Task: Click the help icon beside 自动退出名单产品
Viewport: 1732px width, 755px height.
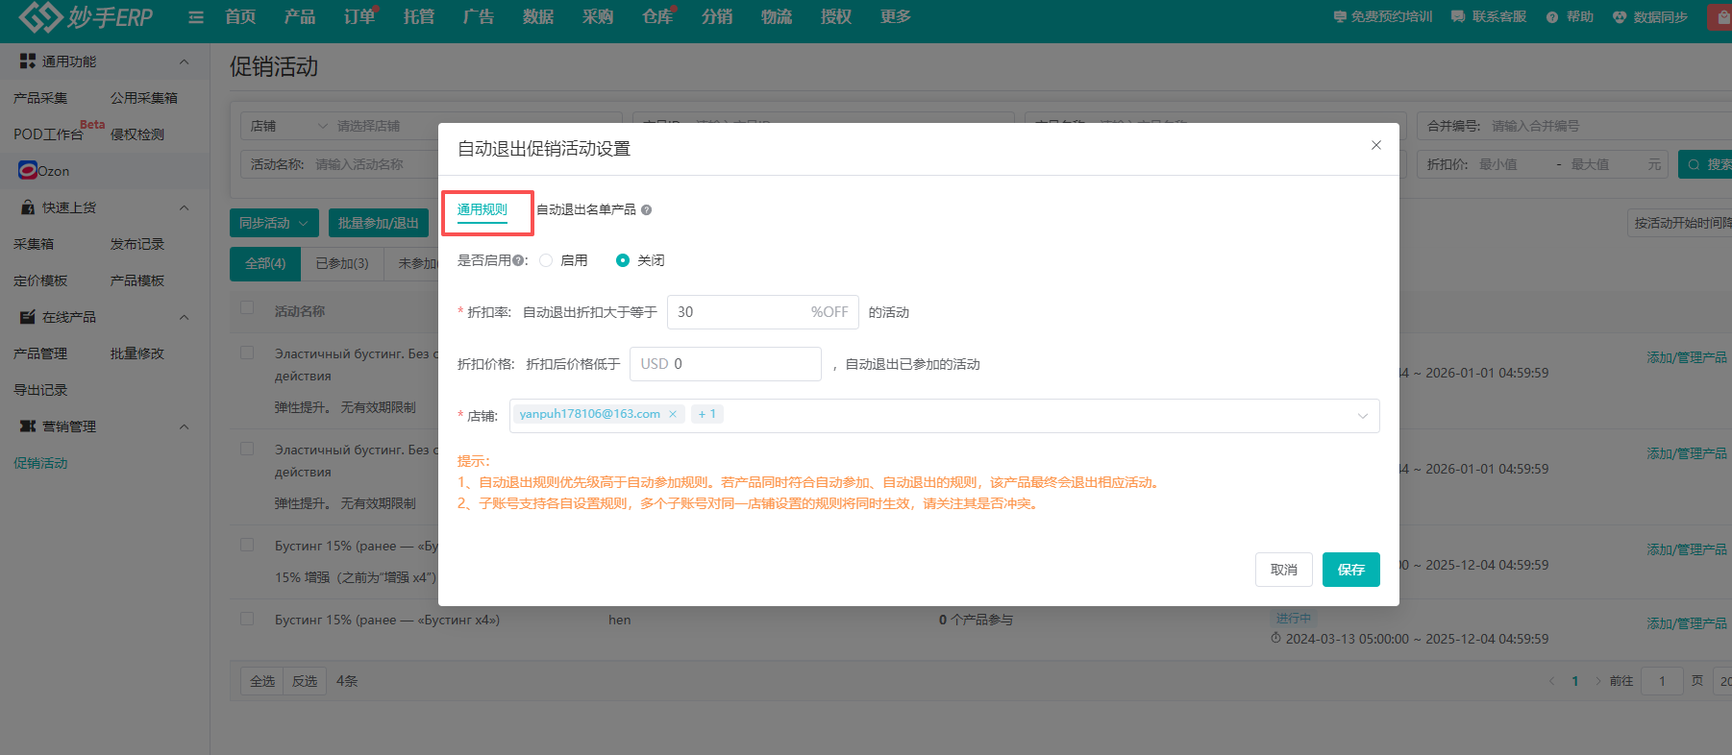Action: tap(647, 210)
